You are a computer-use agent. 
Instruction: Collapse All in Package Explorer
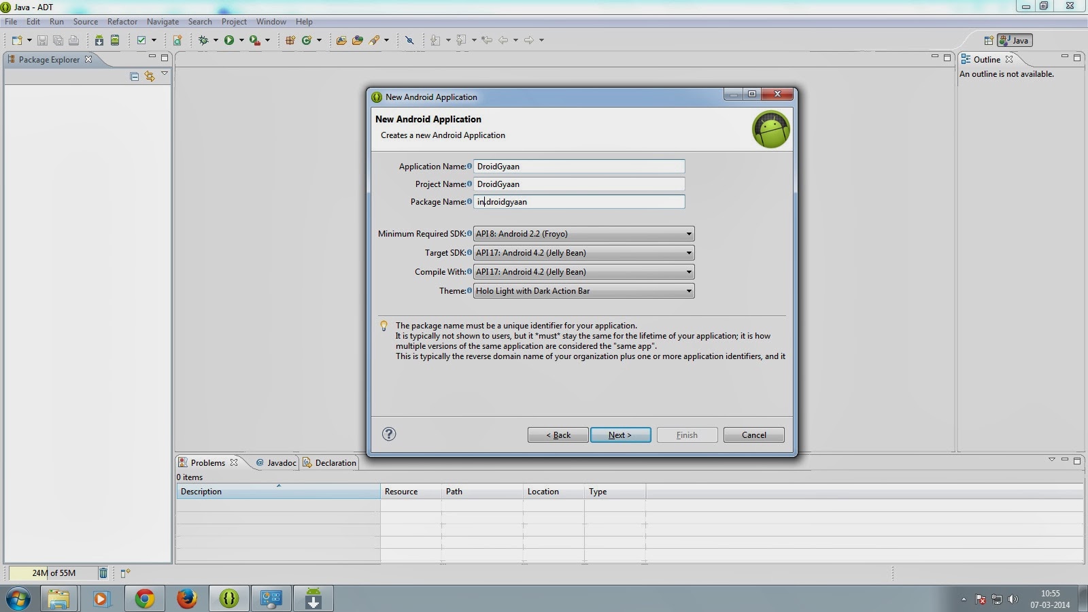point(135,76)
